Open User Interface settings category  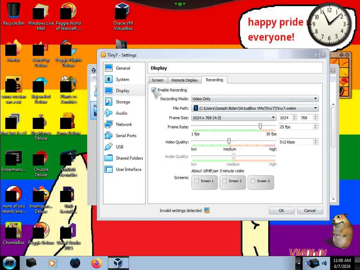(124, 169)
